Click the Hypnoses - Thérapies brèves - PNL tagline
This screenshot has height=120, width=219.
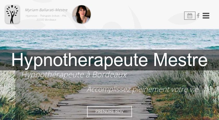pos(46,16)
